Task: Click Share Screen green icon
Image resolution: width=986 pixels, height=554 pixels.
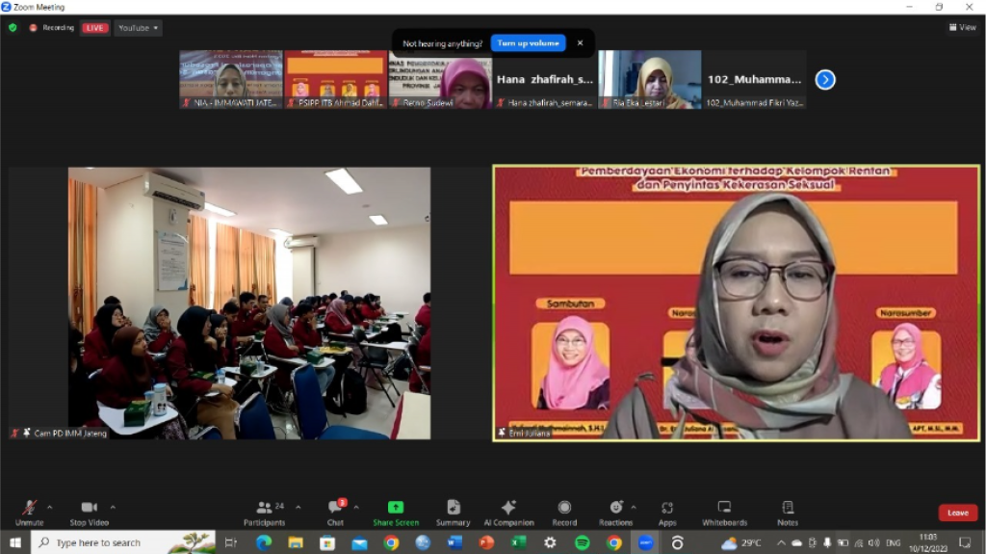Action: (396, 512)
